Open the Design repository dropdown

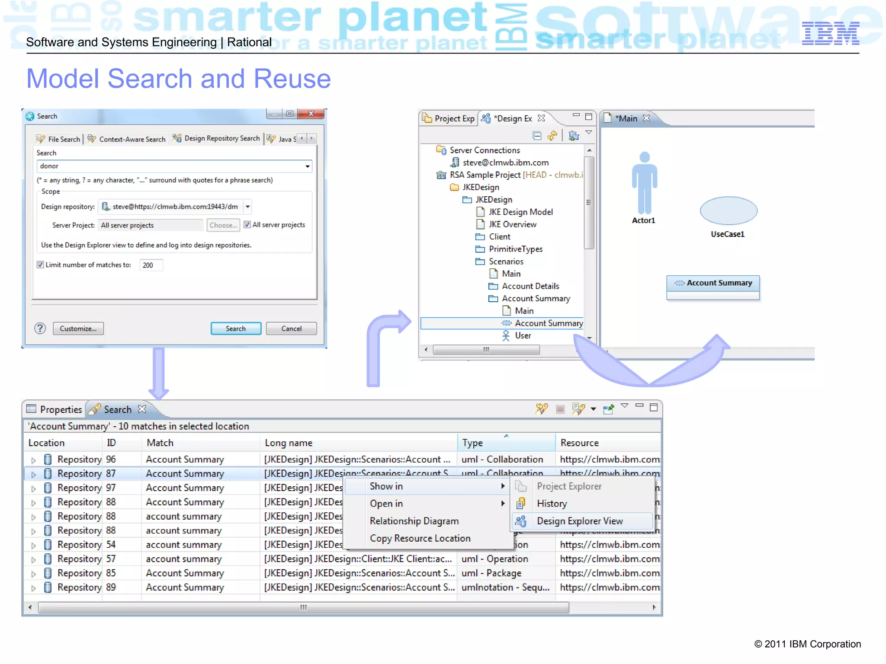tap(247, 207)
